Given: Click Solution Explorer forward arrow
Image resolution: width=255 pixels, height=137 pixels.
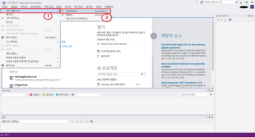Looking at the screenshot, I should pyautogui.click(x=221, y=20).
